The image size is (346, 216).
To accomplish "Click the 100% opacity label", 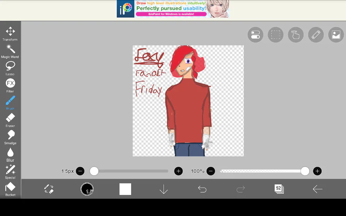I will [198, 171].
